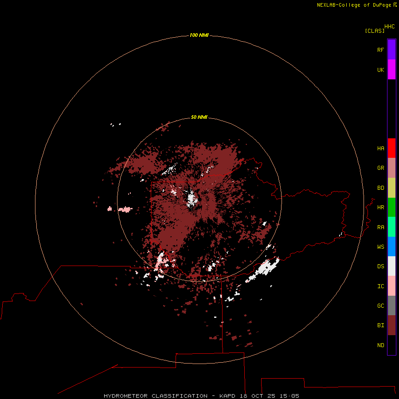Click the GC ground clutter gray swatch

coord(391,305)
